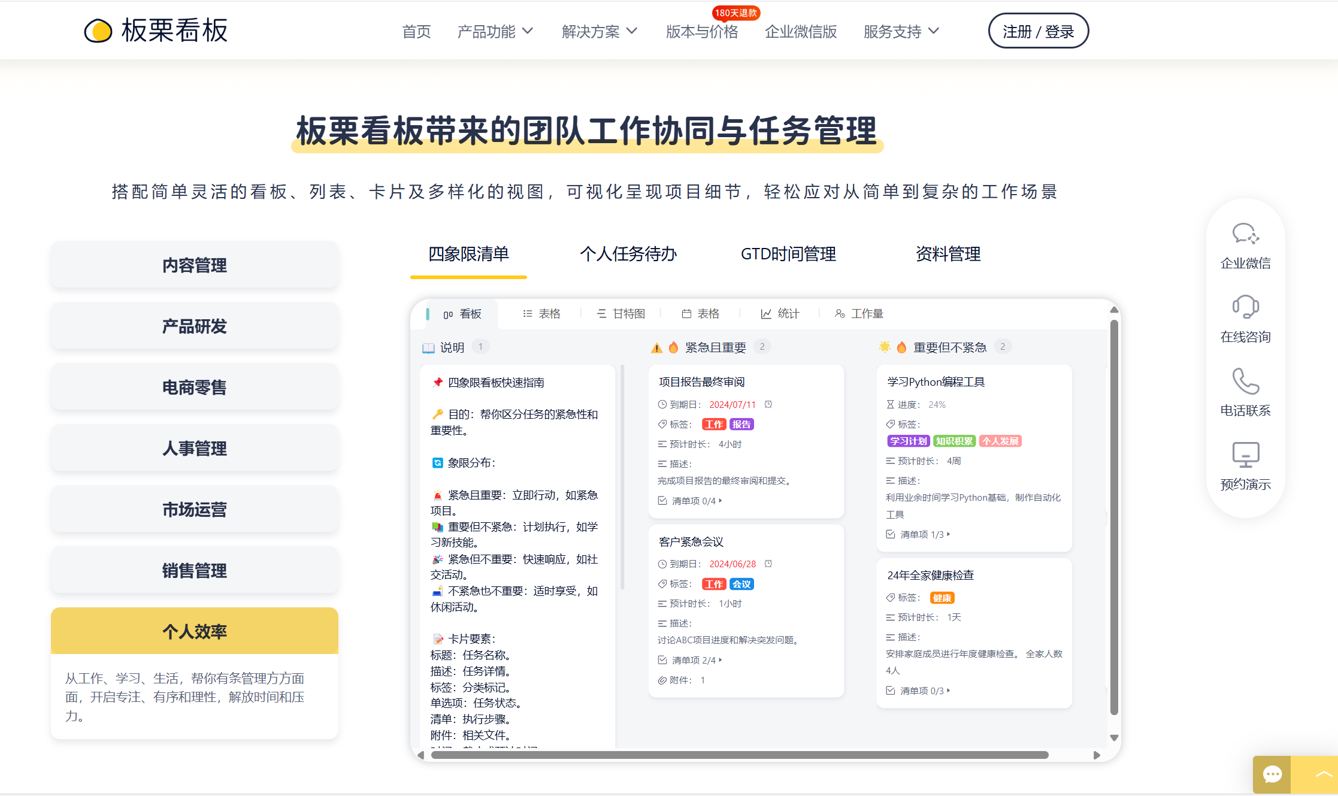Screen dimensions: 1338x796
Task: Click the warning icon beside 紧急且重要
Action: tap(657, 347)
